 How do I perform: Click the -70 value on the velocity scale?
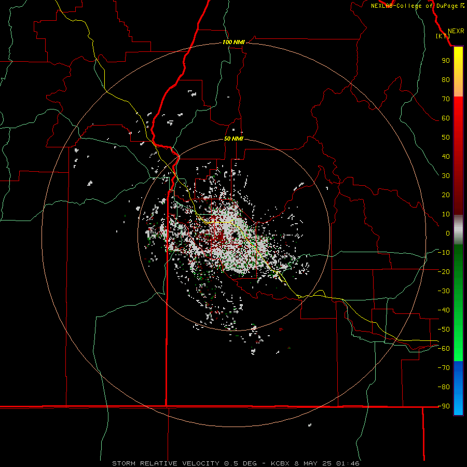[x=444, y=368]
